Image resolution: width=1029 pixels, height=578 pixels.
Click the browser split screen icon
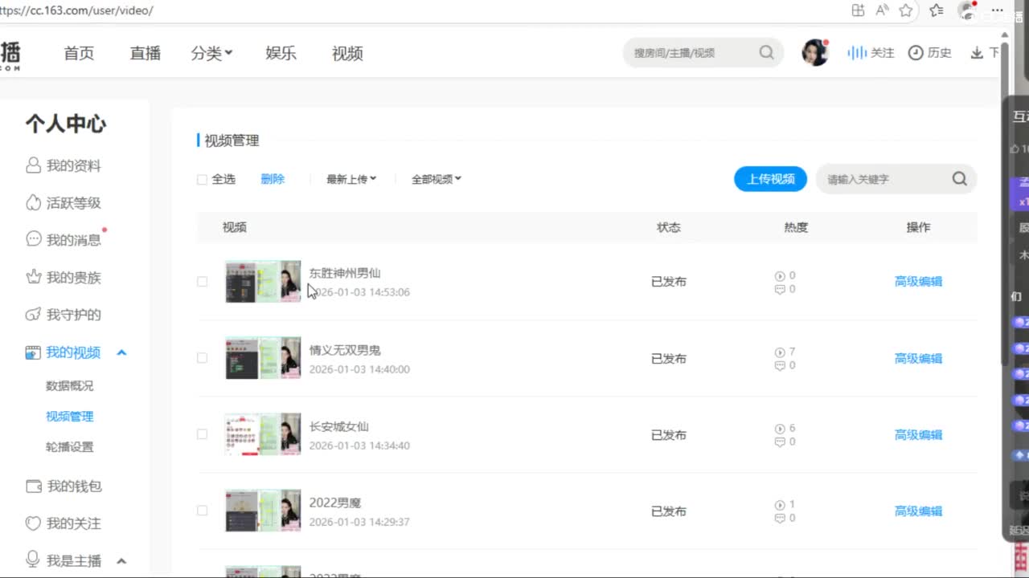tap(859, 10)
